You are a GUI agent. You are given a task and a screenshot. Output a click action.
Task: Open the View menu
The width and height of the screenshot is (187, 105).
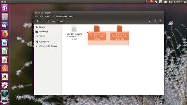(47, 16)
